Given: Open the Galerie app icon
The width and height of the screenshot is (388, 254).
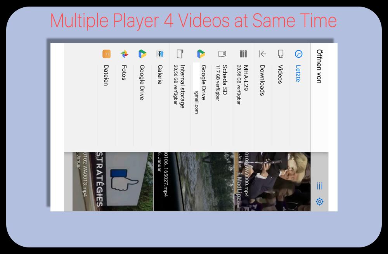Looking at the screenshot, I should [x=160, y=54].
